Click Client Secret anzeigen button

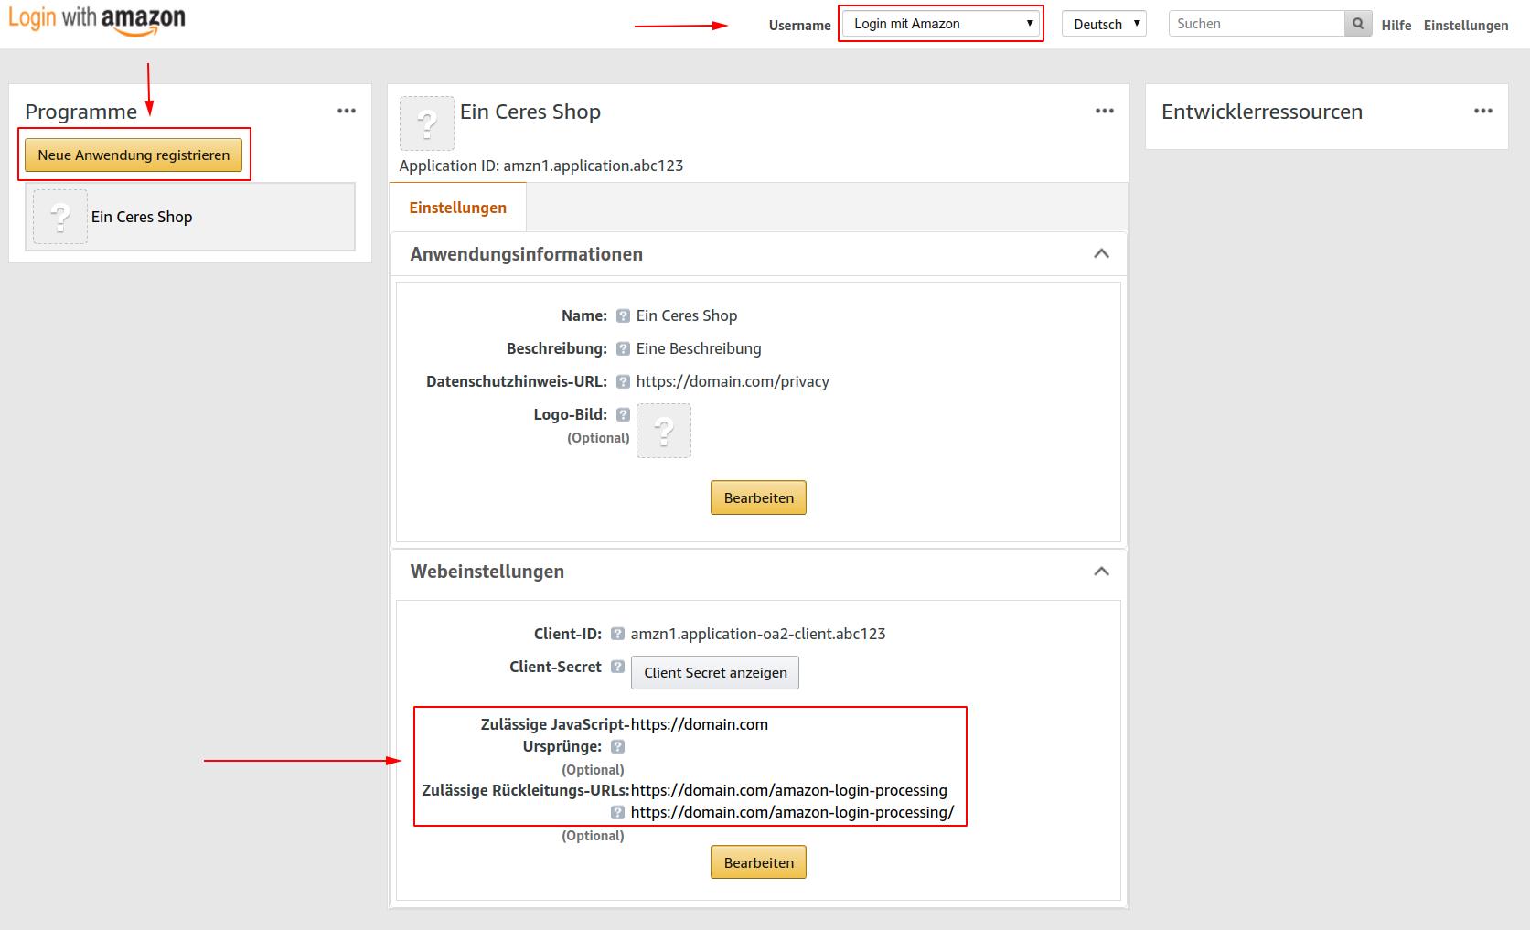tap(715, 672)
